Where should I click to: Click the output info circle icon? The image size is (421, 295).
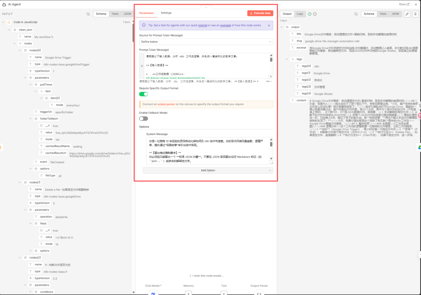pos(315,14)
